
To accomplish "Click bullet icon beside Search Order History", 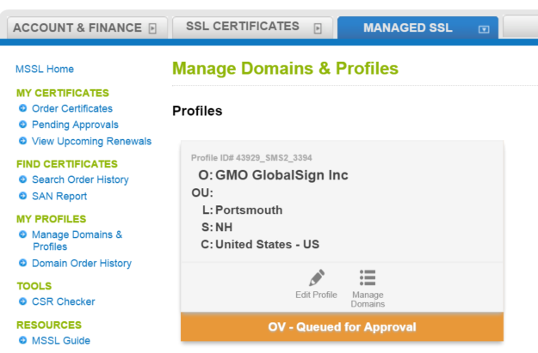I will click(x=22, y=180).
